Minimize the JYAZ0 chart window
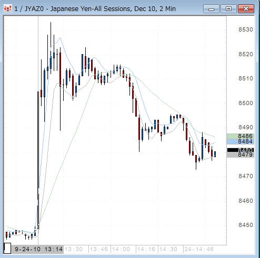The image size is (260, 258). click(x=211, y=9)
